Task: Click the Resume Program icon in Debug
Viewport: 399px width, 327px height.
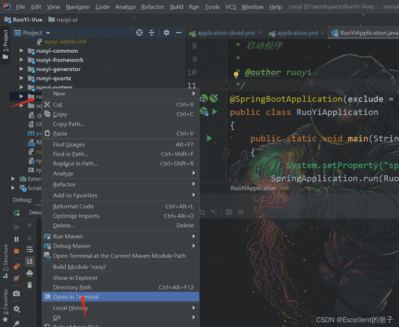Action: click(16, 227)
